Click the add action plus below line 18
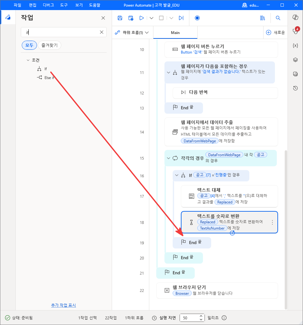This screenshot has height=325, width=303. coord(232,233)
